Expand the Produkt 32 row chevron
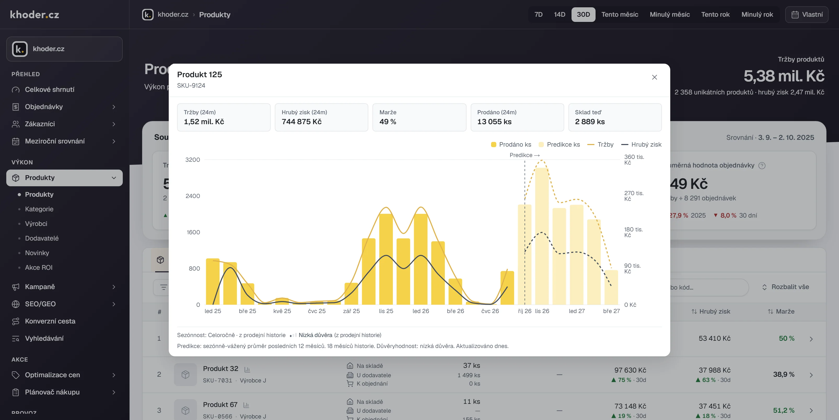The width and height of the screenshot is (839, 420). coord(811,375)
